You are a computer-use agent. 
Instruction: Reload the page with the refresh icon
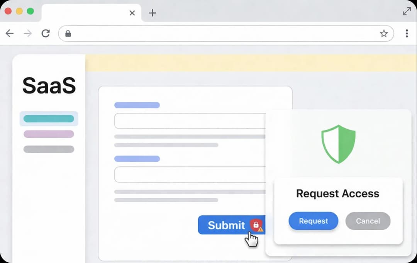(x=46, y=33)
